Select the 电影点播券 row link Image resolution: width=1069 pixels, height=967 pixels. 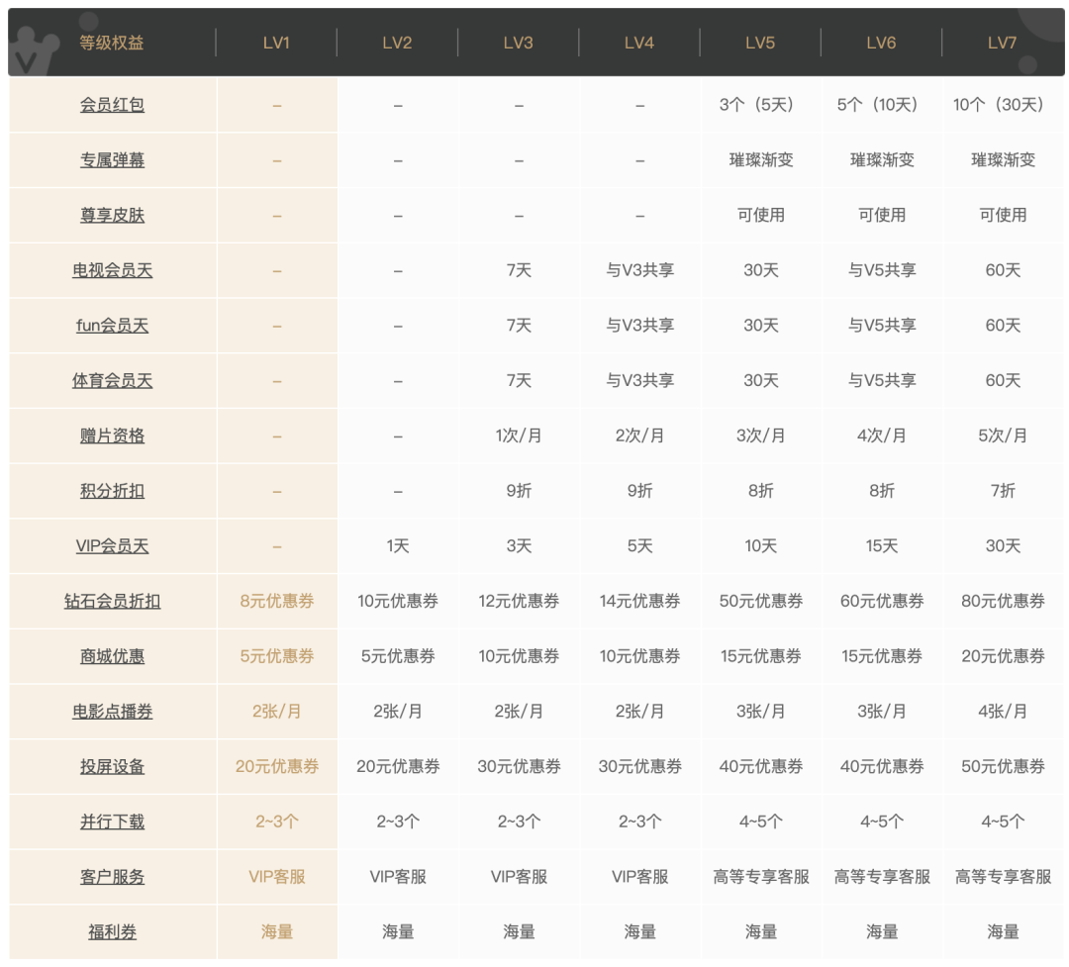click(x=112, y=712)
